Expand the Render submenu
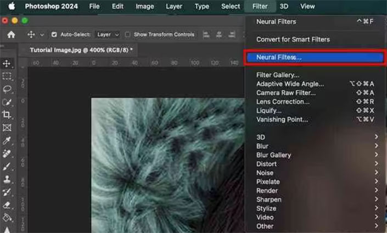387x233 pixels. click(x=315, y=190)
